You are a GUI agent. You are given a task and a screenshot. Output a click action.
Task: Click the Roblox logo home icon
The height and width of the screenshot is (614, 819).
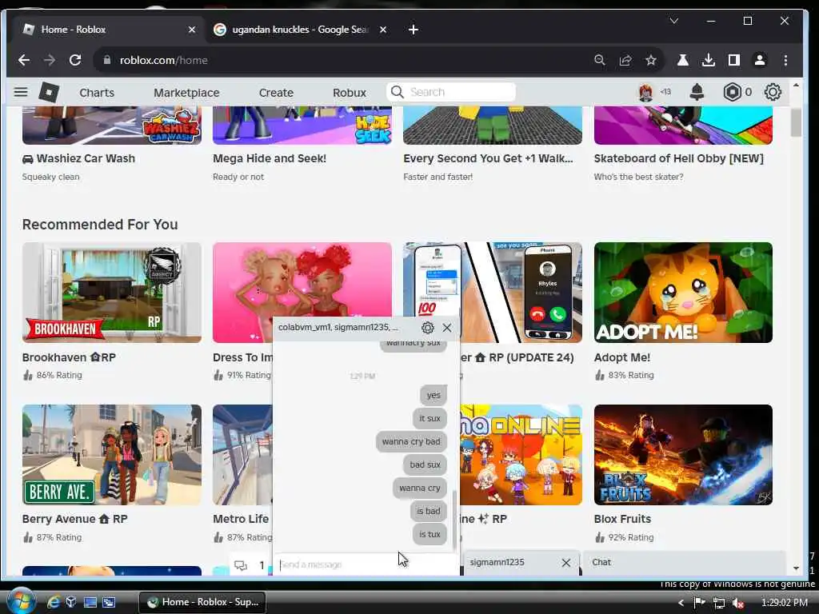pyautogui.click(x=49, y=93)
